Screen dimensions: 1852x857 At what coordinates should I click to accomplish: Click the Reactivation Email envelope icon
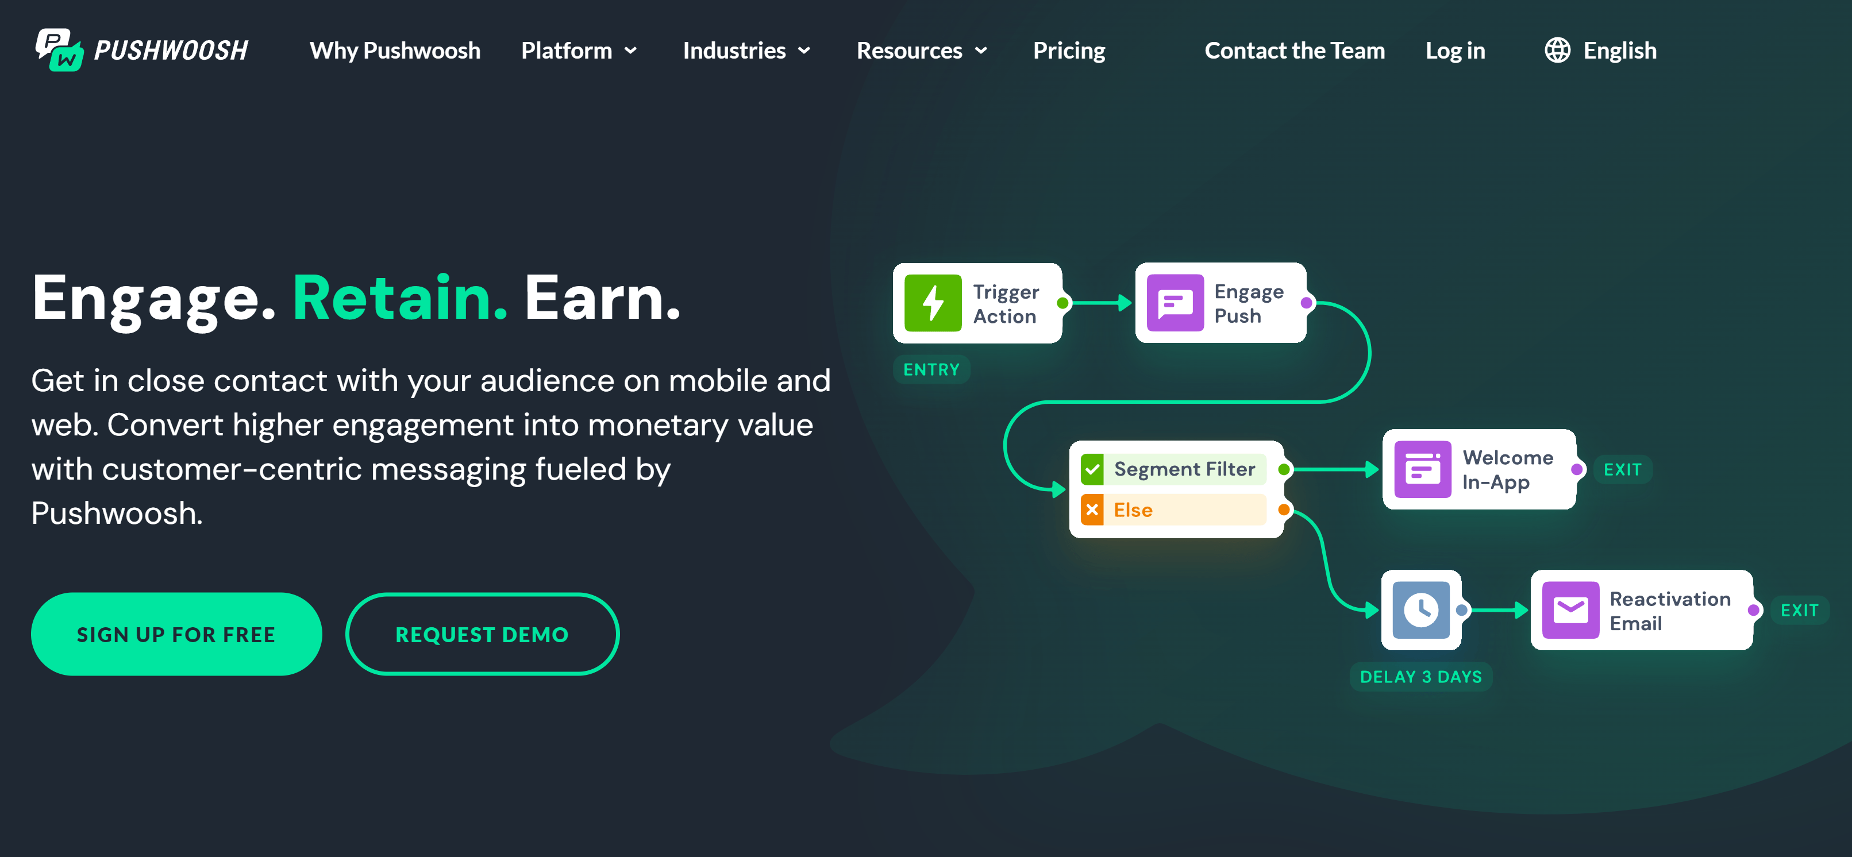[1570, 611]
